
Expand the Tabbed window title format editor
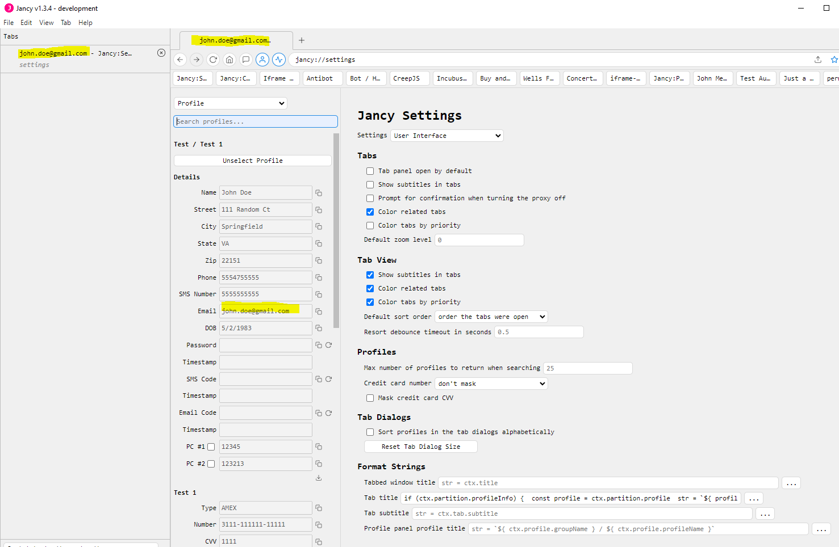coord(791,483)
